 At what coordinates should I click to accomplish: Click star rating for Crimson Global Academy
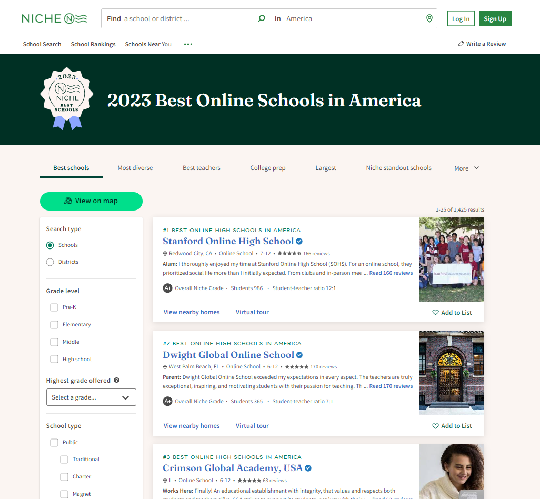coord(249,481)
